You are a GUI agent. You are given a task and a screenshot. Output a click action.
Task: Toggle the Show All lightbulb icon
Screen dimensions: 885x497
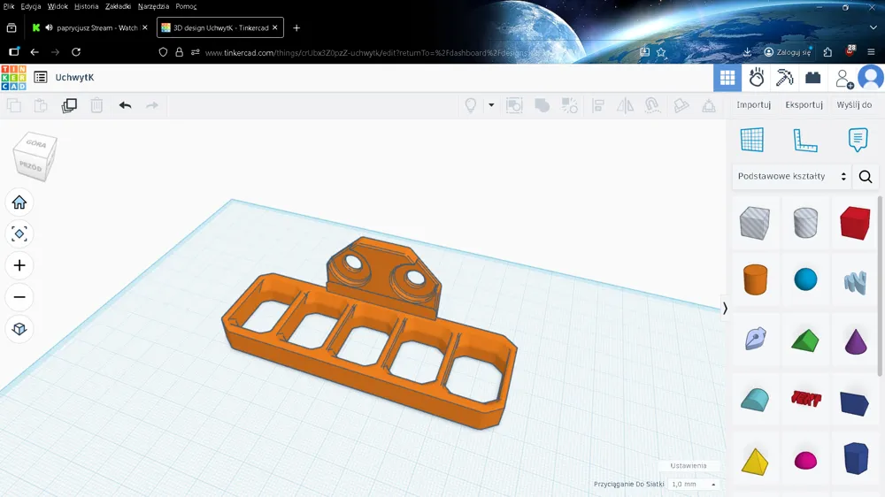coord(471,105)
